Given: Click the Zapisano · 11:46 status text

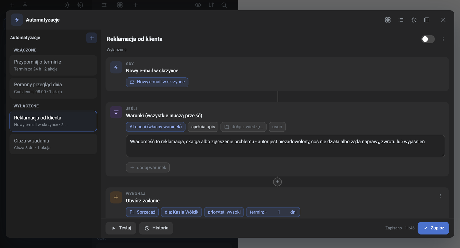Looking at the screenshot, I should tap(400, 228).
